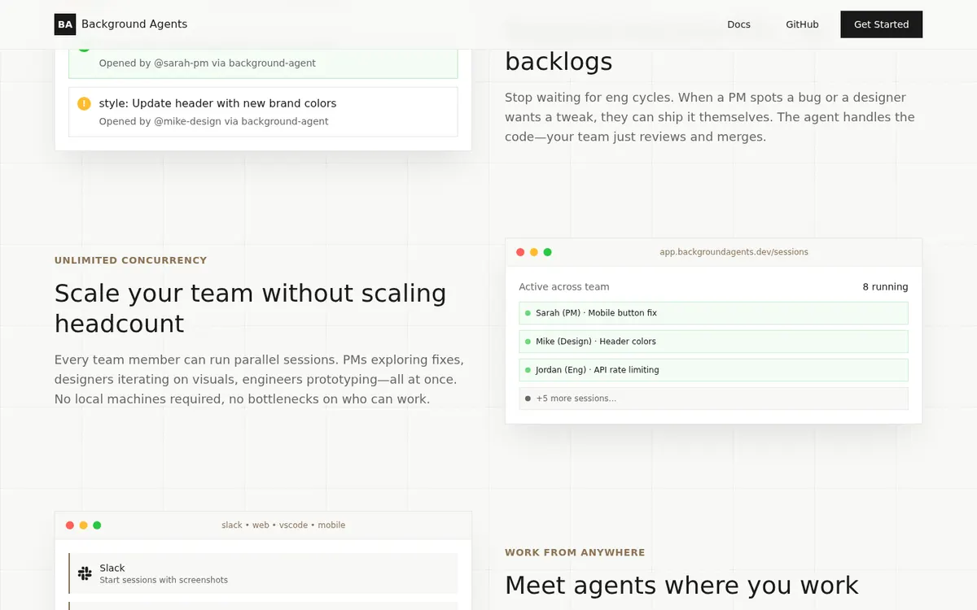Viewport: 977px width, 610px height.
Task: Click the 'Active across team' label
Action: pos(563,287)
